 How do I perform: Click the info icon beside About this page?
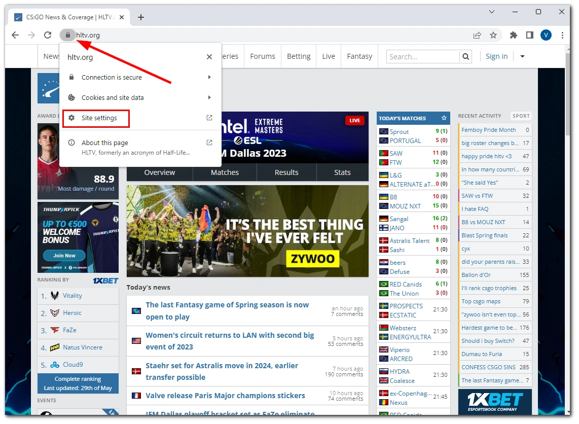tap(71, 143)
